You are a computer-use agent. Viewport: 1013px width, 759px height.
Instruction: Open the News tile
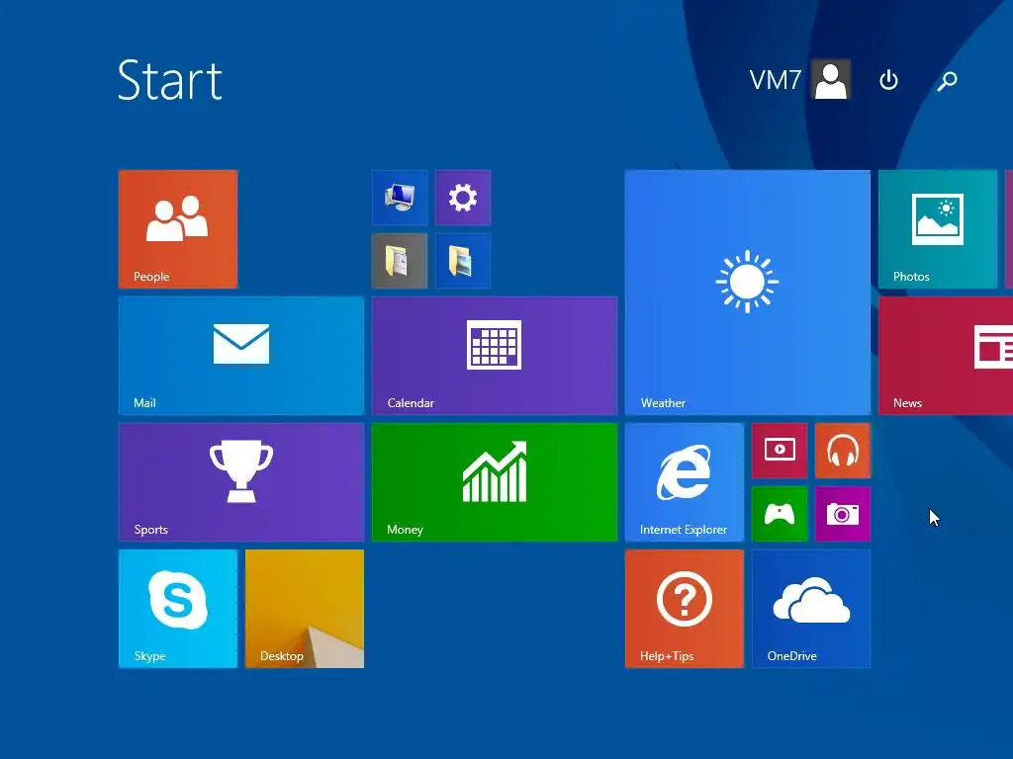point(946,356)
